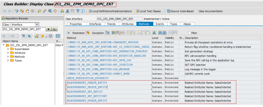Open the class name history dropdown arrow
The width and height of the screenshot is (263, 107).
tap(48, 29)
